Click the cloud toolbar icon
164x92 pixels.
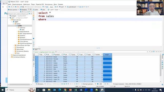(x=80, y=7)
